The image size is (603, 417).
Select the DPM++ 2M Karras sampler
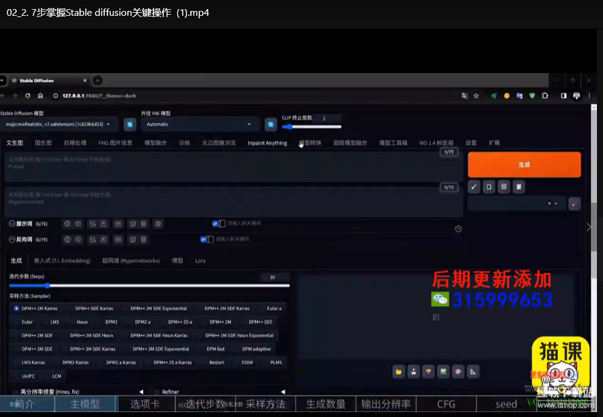click(35, 308)
